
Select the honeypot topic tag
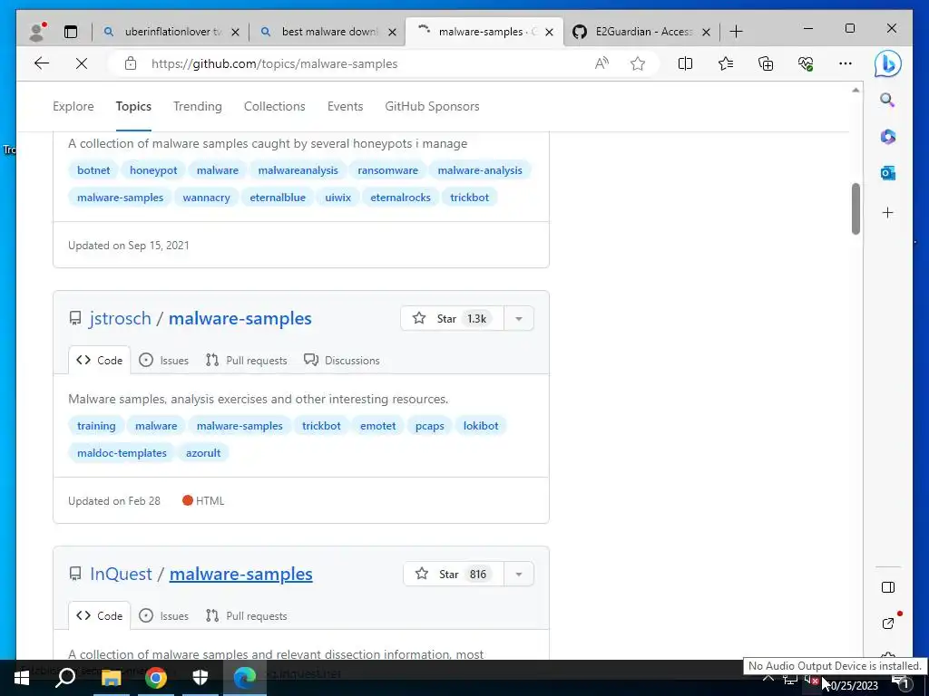pos(153,170)
